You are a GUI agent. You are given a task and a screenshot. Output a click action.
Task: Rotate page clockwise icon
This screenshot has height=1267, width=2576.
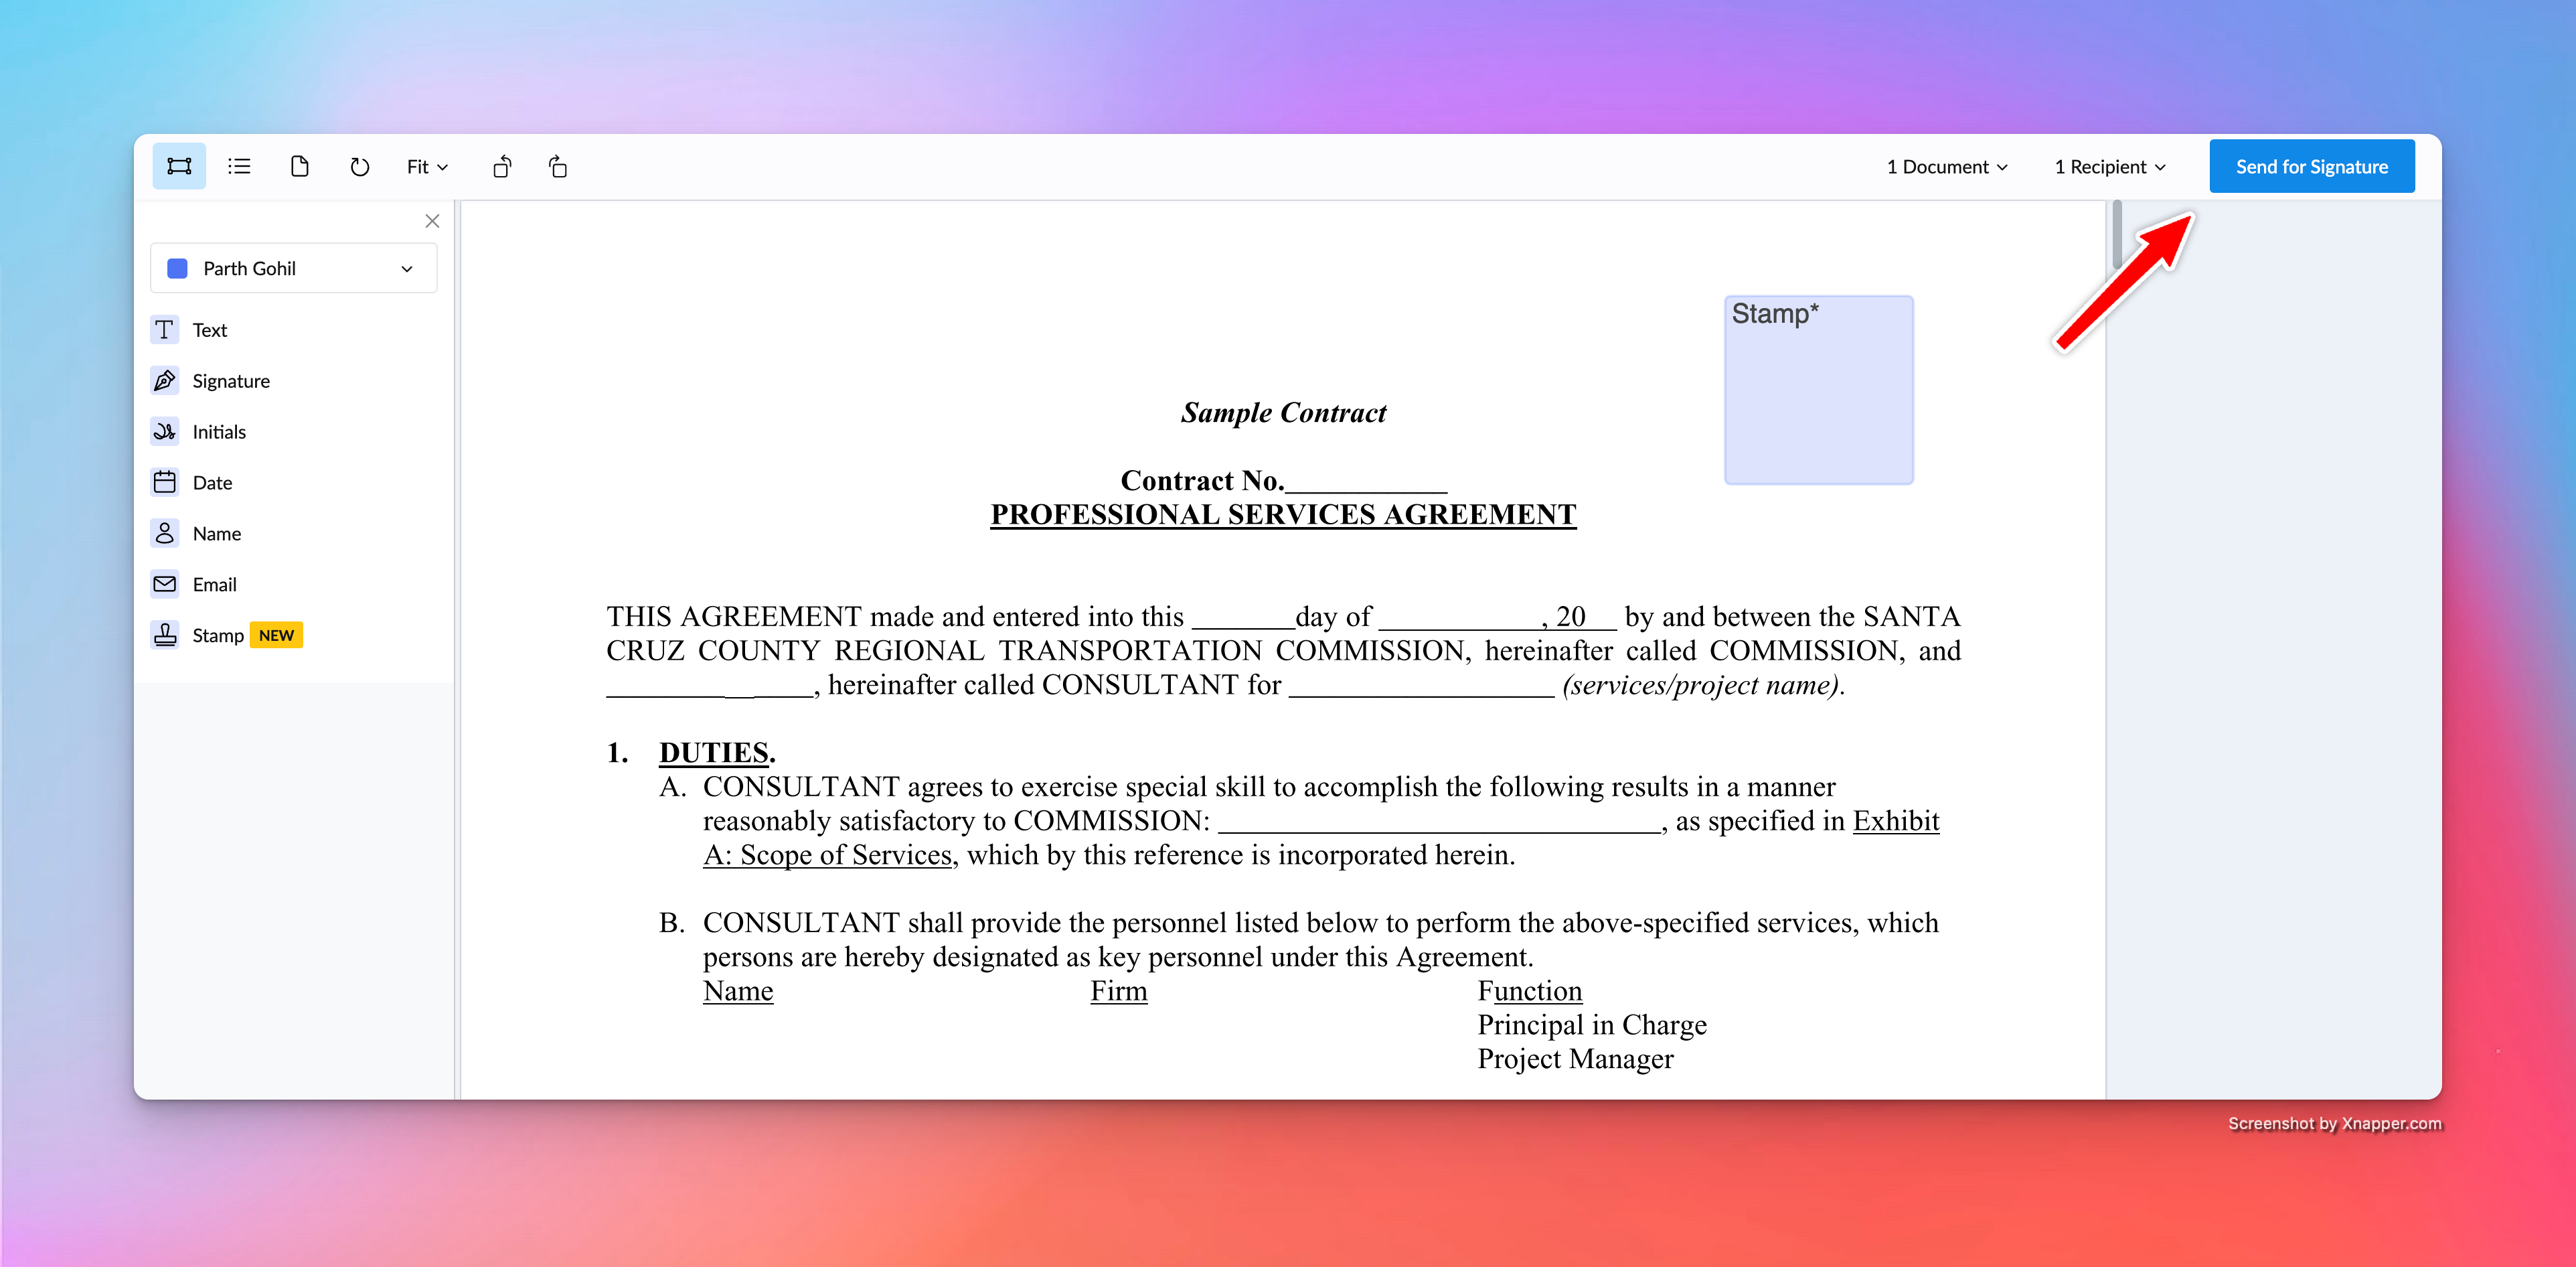(x=558, y=167)
